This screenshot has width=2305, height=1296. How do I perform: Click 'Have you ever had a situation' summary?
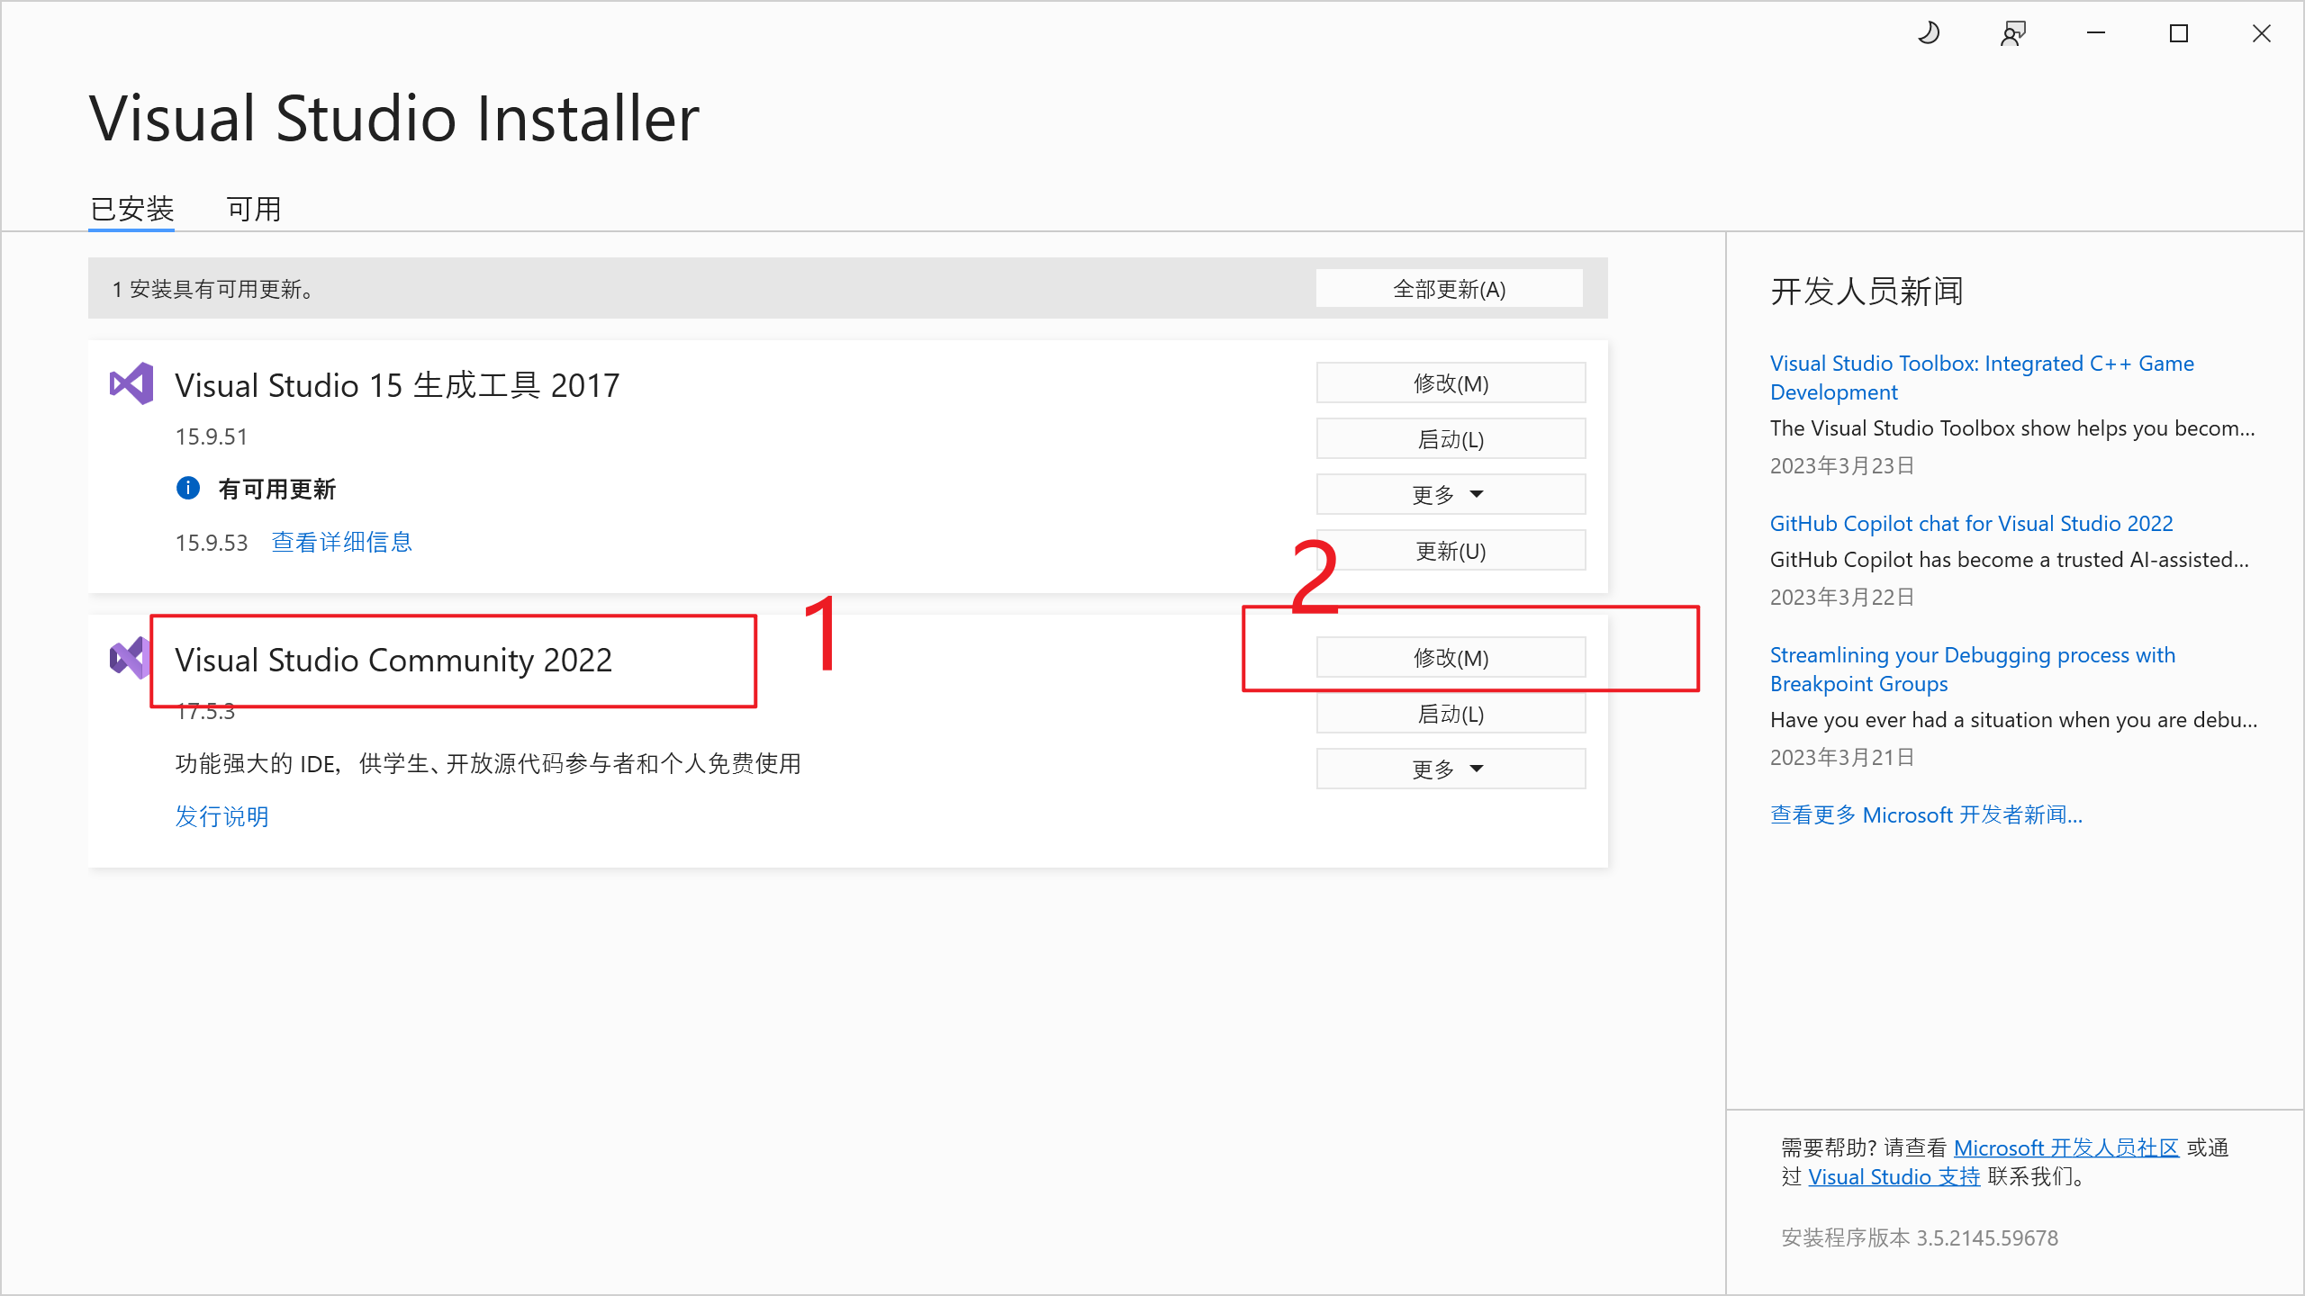[2013, 720]
